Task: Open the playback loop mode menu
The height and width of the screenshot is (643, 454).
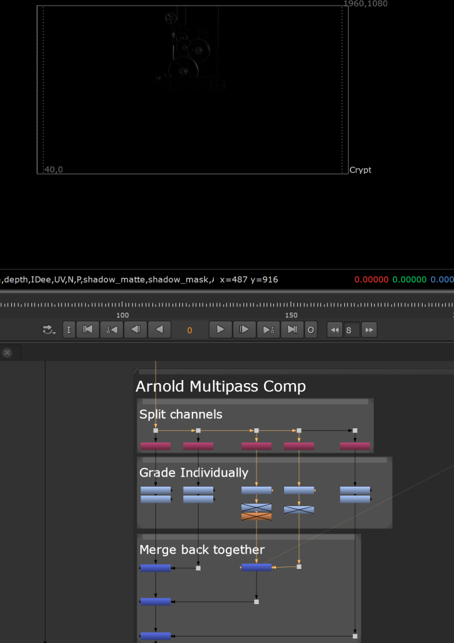Action: pyautogui.click(x=49, y=330)
